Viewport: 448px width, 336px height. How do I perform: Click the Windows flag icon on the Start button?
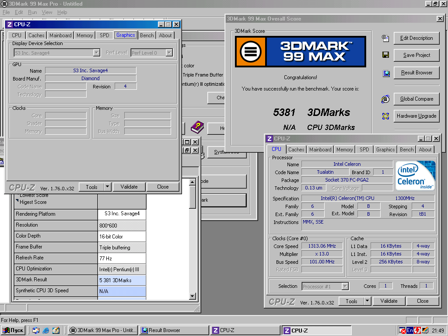tap(6, 330)
